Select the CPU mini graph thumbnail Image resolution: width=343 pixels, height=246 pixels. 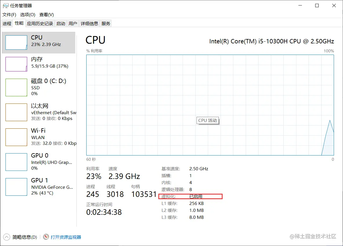click(x=16, y=42)
